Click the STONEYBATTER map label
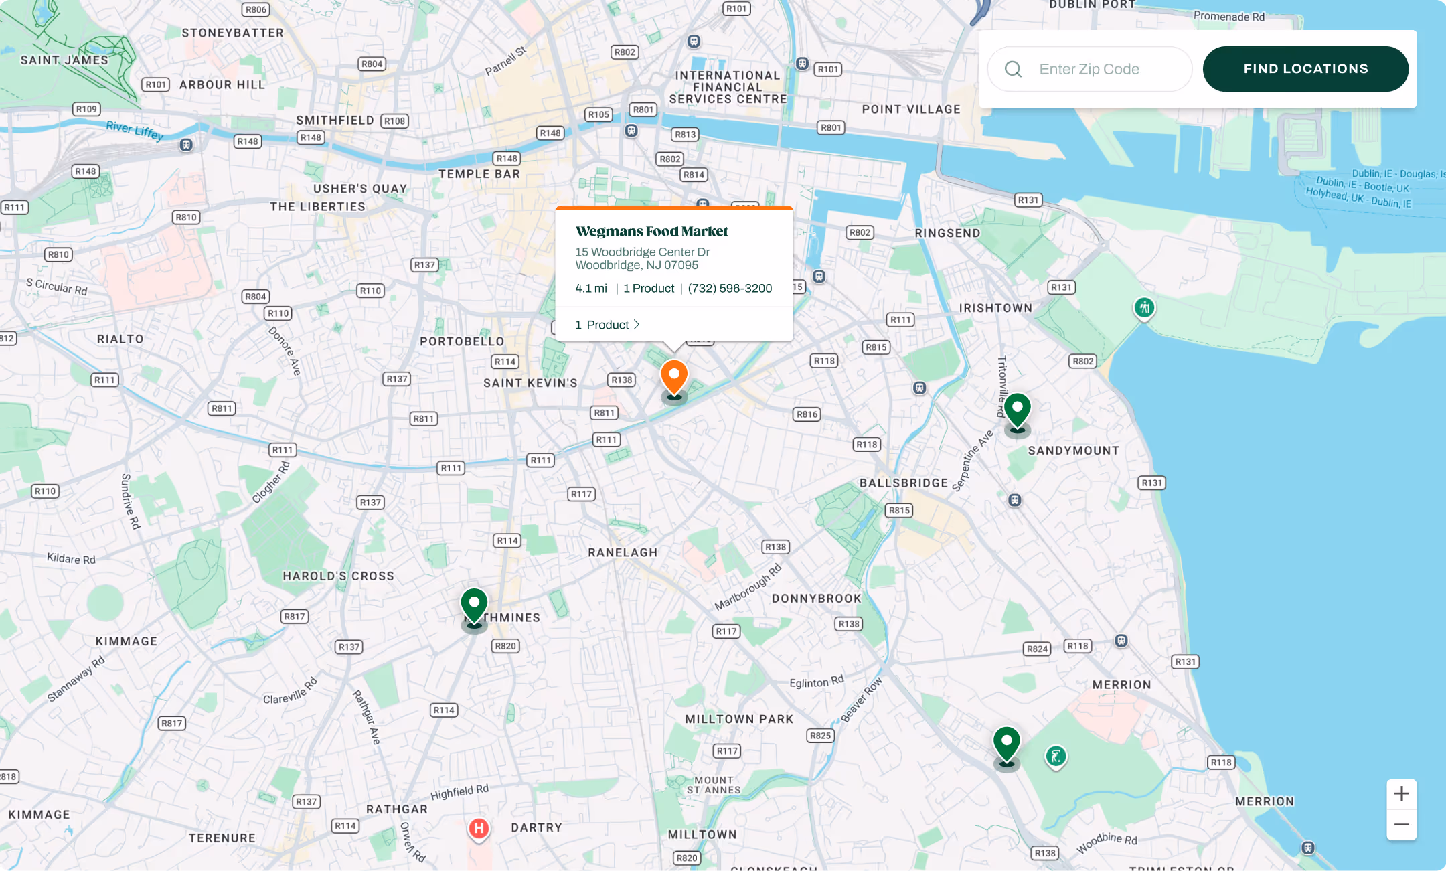 coord(232,33)
